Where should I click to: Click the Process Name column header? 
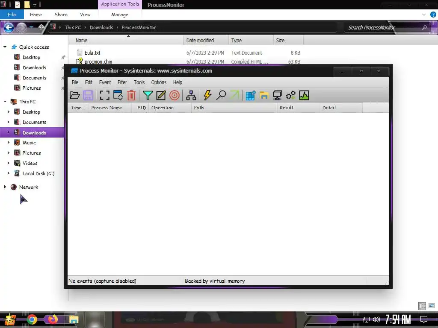pyautogui.click(x=110, y=108)
